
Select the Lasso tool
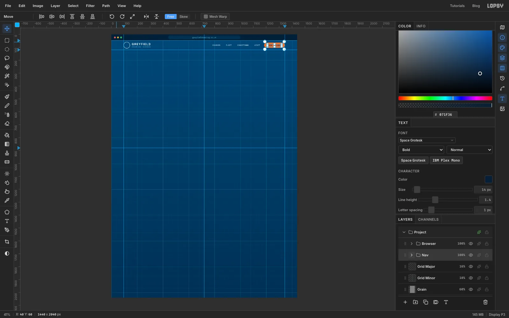point(7,58)
